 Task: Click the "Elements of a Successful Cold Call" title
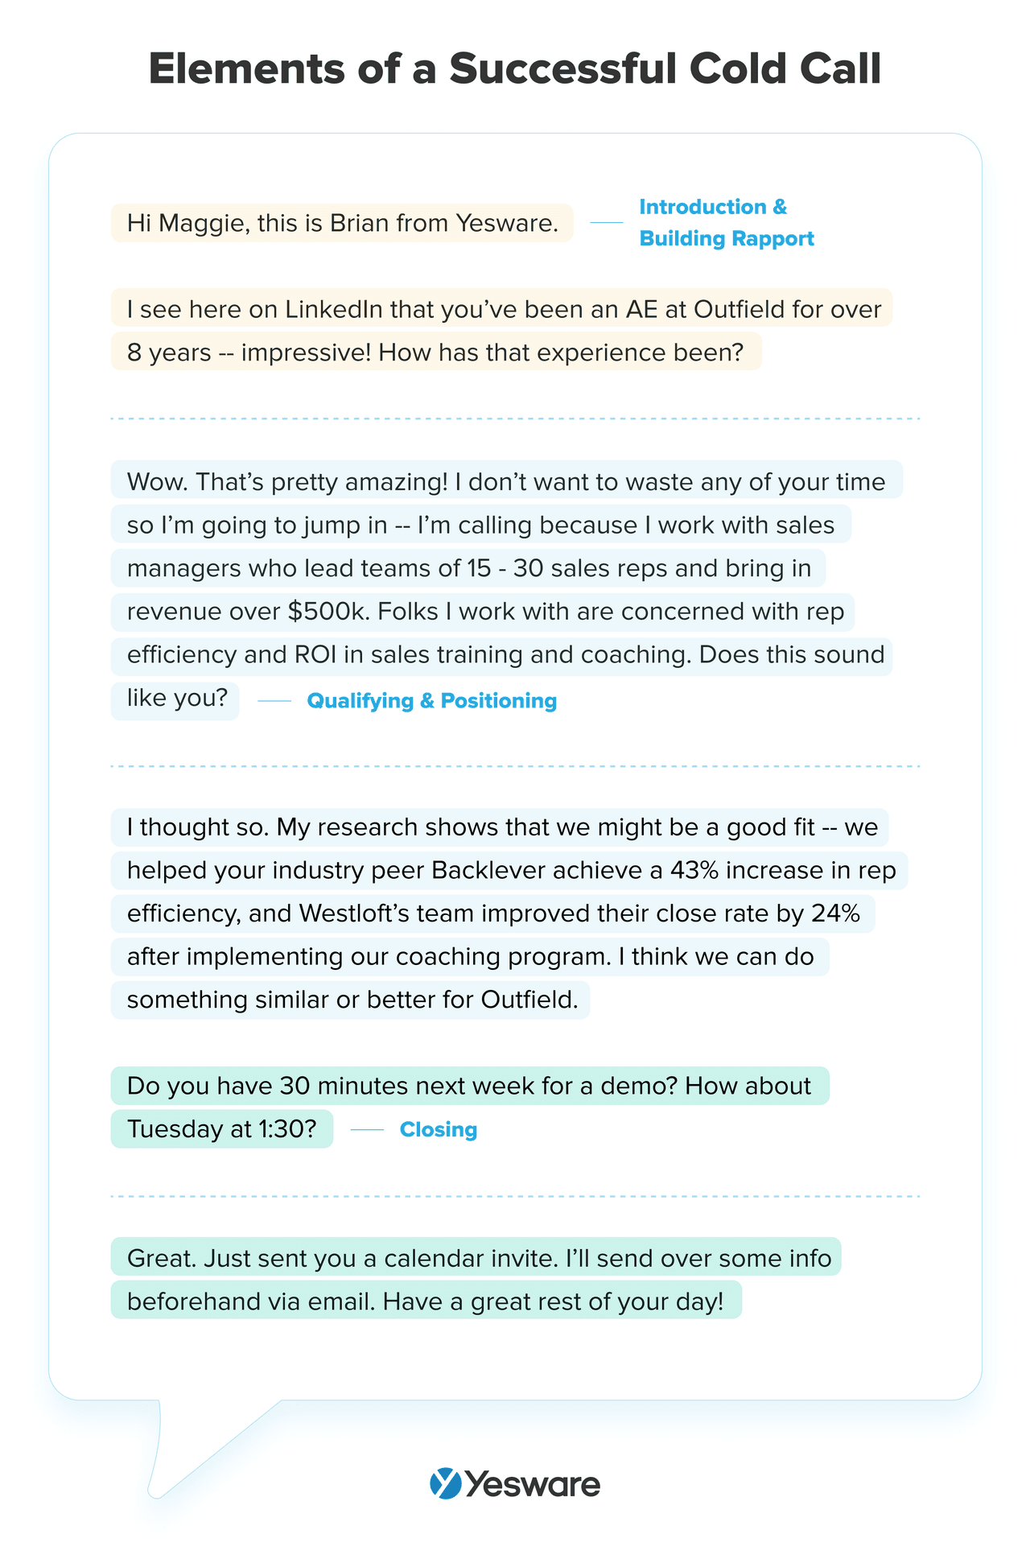coord(515,68)
